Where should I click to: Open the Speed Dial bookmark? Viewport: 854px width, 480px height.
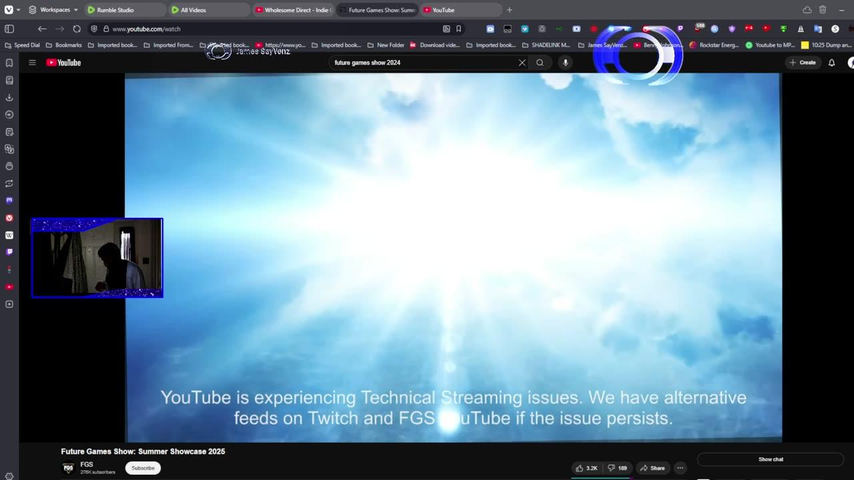point(22,45)
